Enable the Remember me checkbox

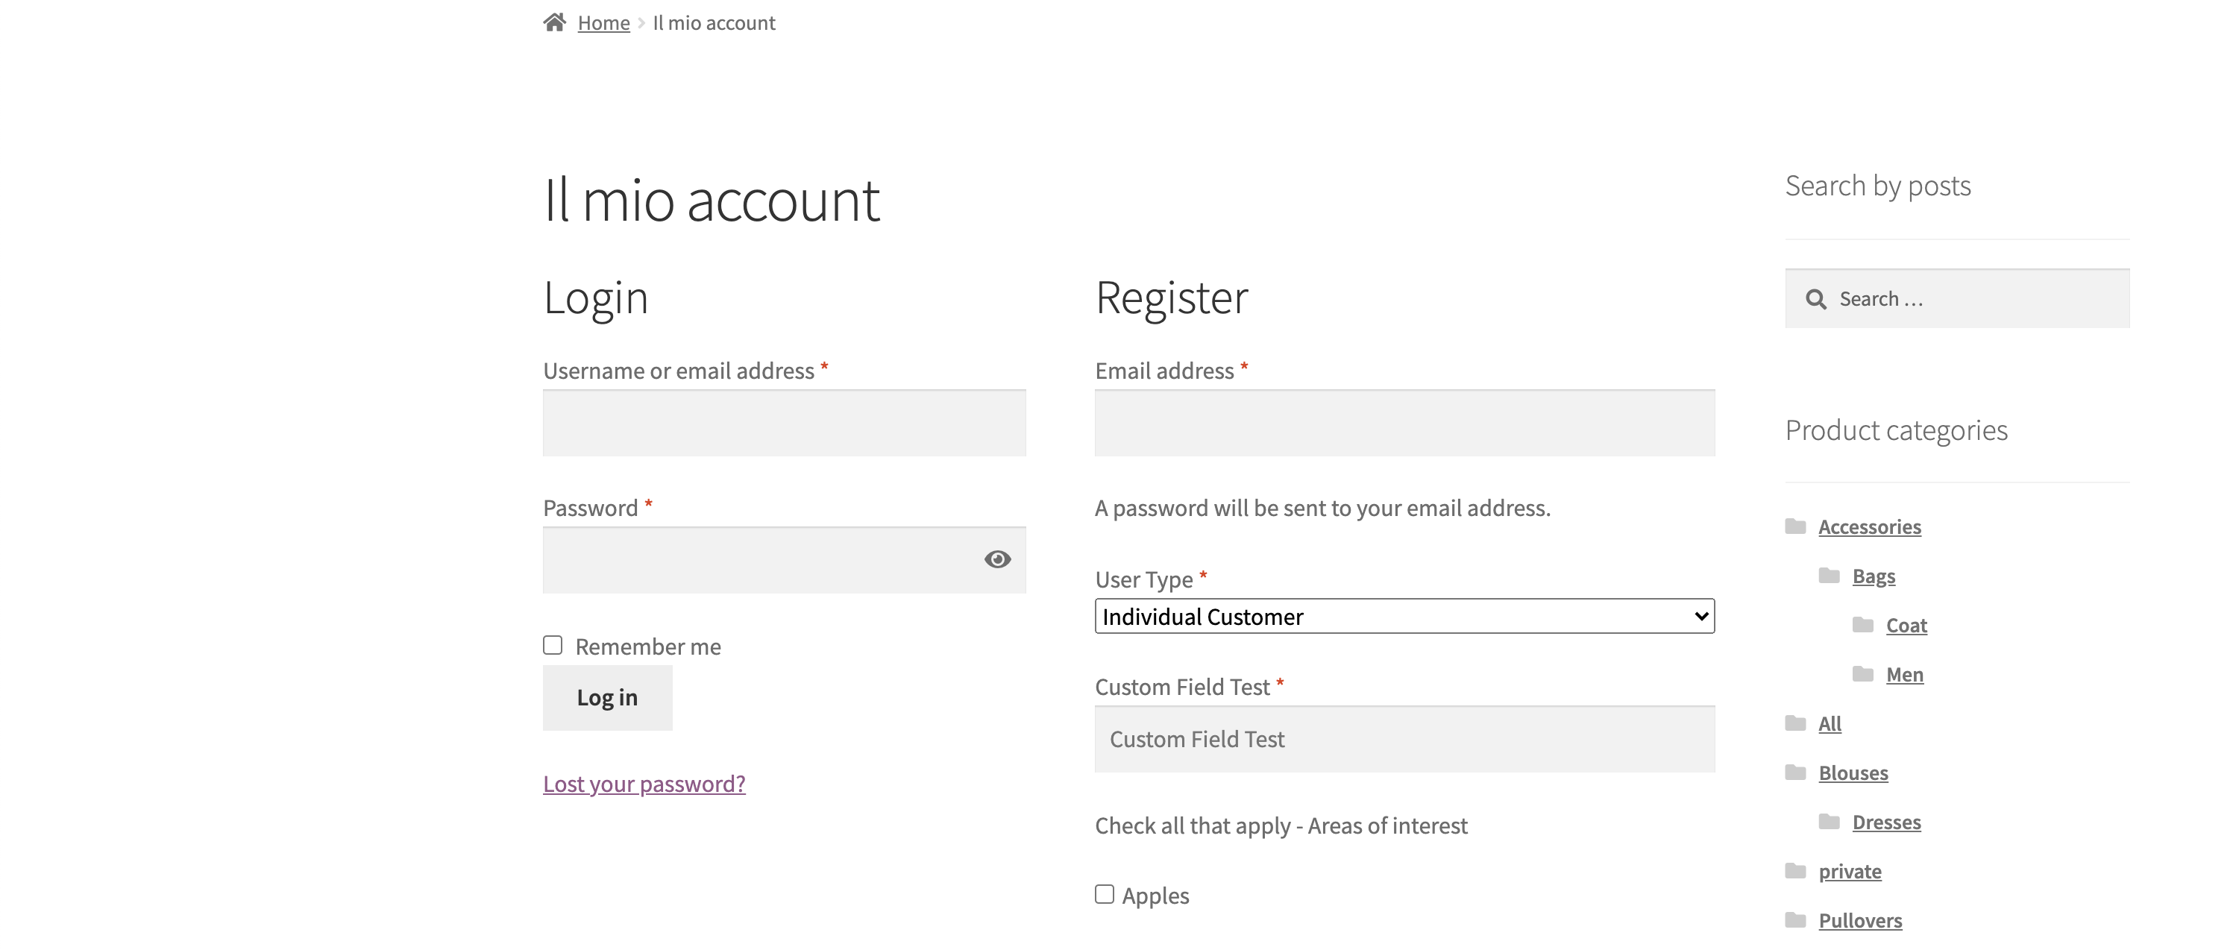point(553,646)
